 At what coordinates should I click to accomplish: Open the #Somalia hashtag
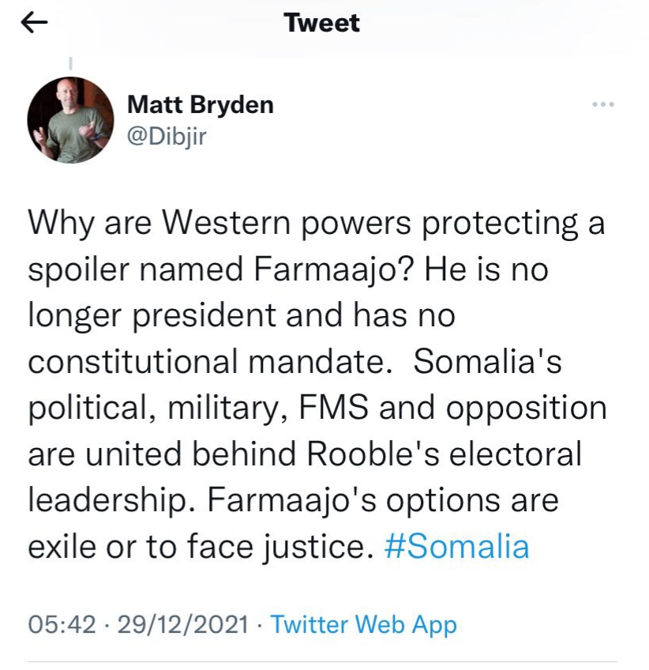click(456, 547)
